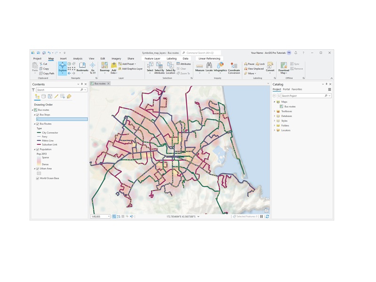Open the Locate binoculars tool
This screenshot has width=376, height=282.
[x=209, y=67]
